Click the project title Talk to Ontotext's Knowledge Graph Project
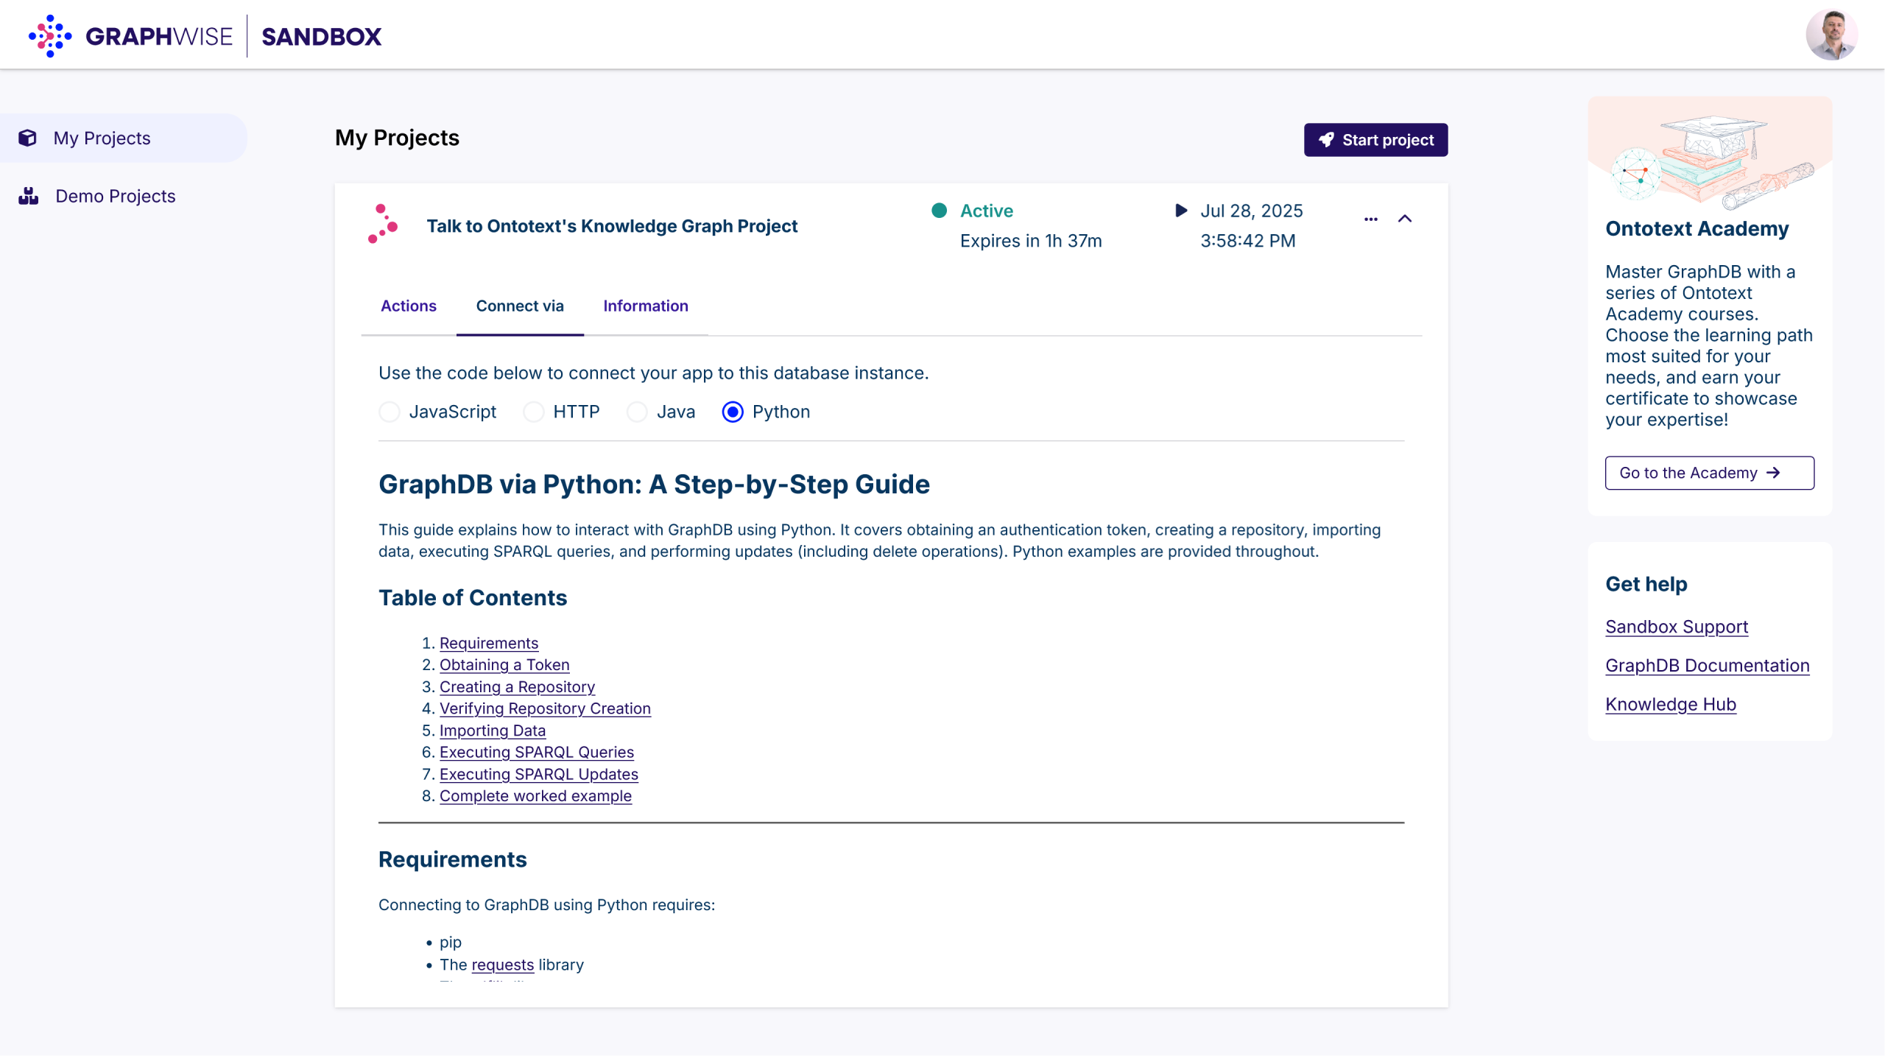This screenshot has height=1056, width=1885. pos(612,226)
